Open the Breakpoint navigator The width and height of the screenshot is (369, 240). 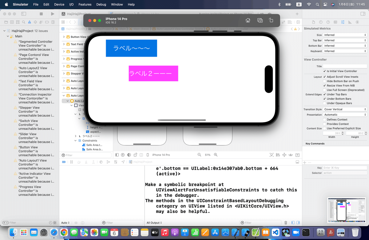[x=47, y=22]
